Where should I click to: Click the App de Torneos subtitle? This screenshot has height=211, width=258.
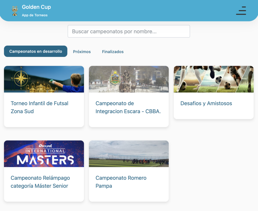pyautogui.click(x=35, y=15)
